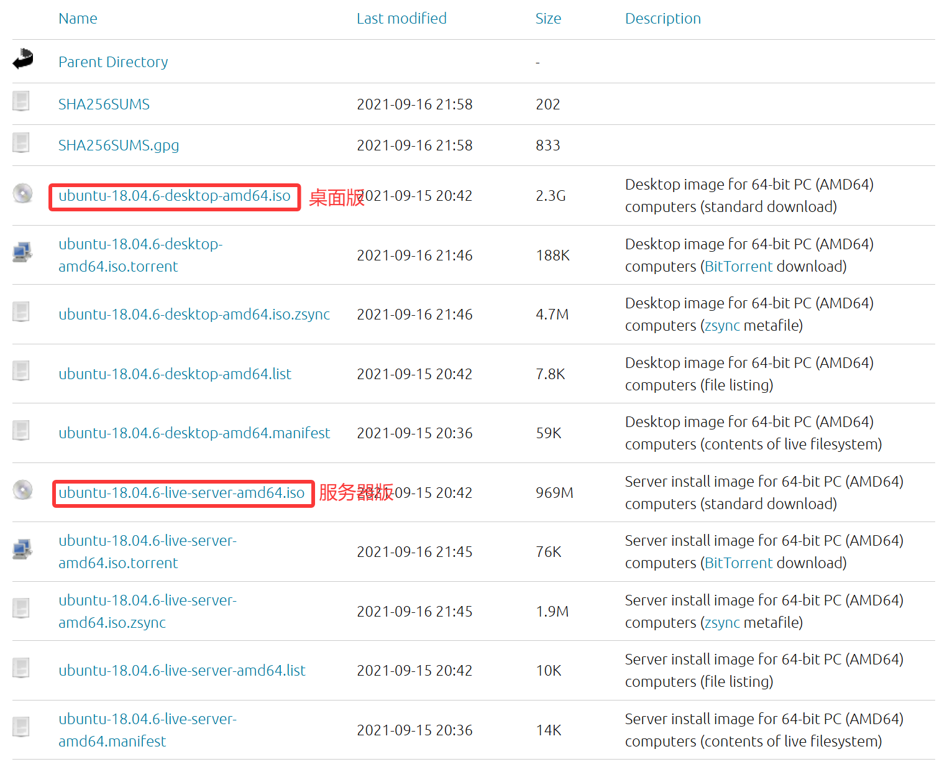Click the size value 2.3G
Screen dimensions: 947x772
(x=551, y=196)
